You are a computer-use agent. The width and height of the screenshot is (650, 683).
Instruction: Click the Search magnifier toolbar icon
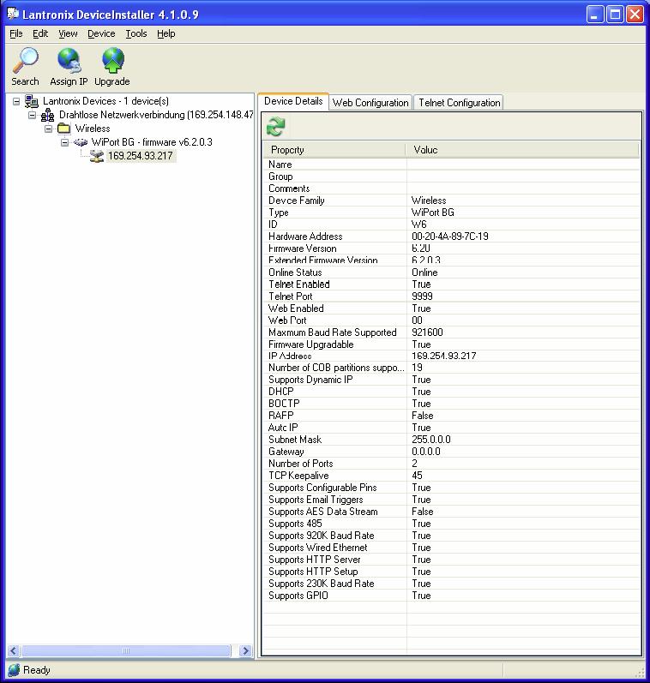pyautogui.click(x=25, y=60)
